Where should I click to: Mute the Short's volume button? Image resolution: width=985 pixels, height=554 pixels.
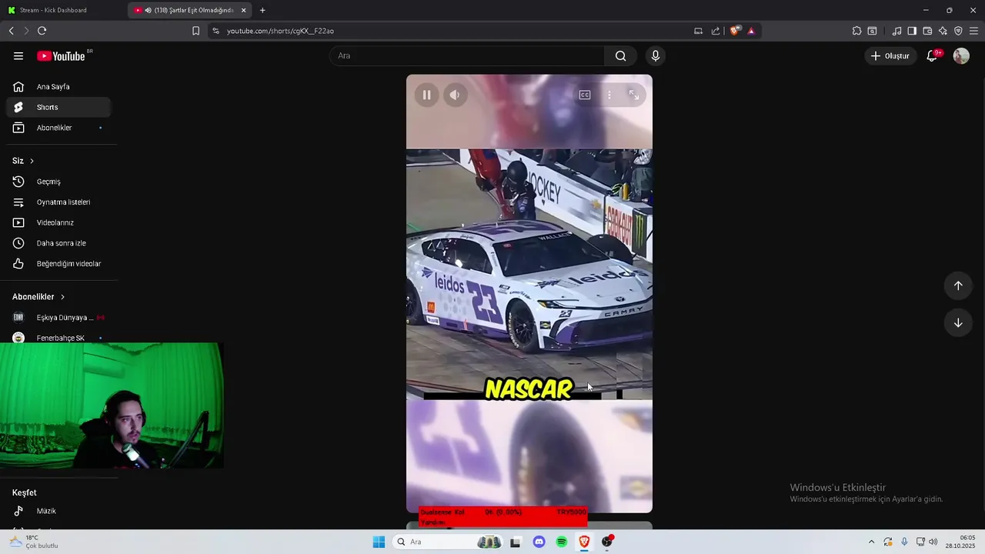click(455, 95)
